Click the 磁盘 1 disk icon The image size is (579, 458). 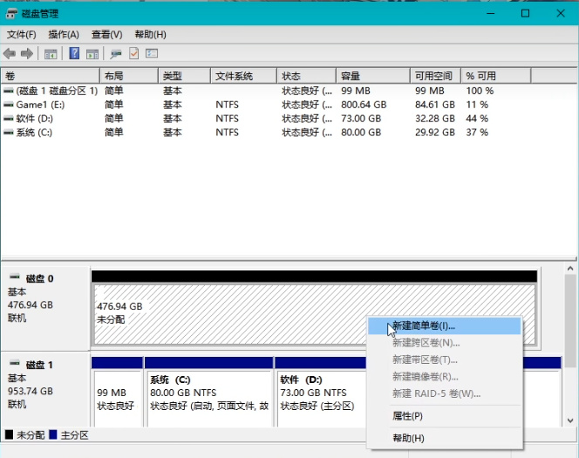pos(15,363)
